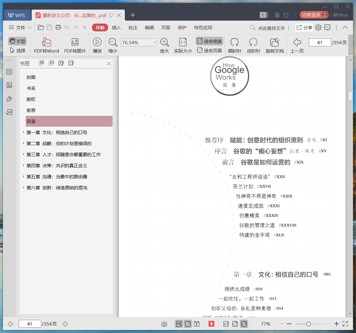Enable continuous scrolling view

(179, 324)
